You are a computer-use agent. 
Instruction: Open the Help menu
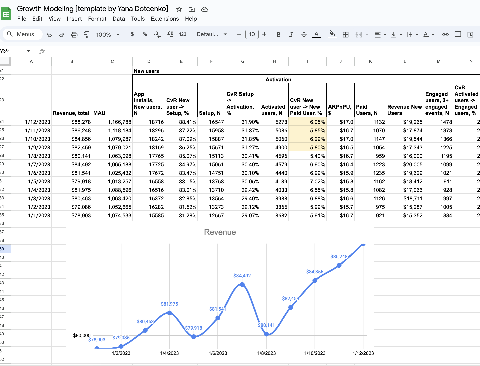[191, 19]
